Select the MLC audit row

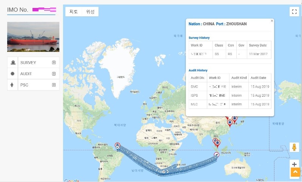click(230, 104)
